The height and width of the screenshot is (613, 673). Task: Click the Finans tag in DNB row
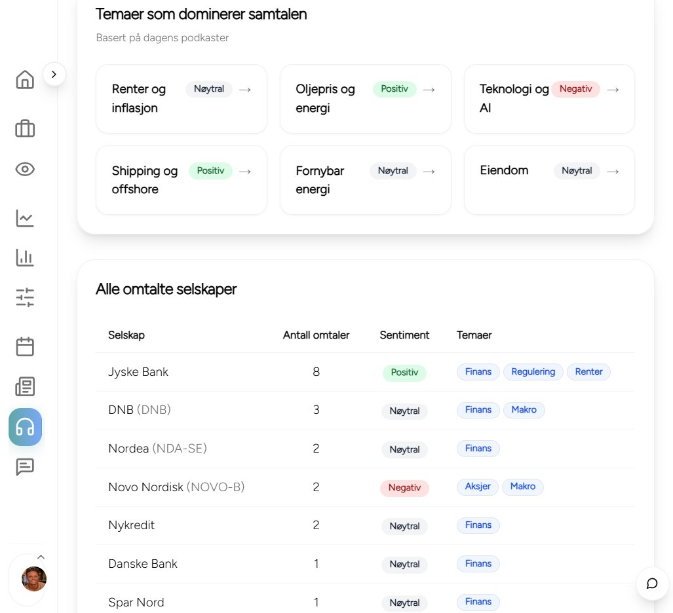478,410
